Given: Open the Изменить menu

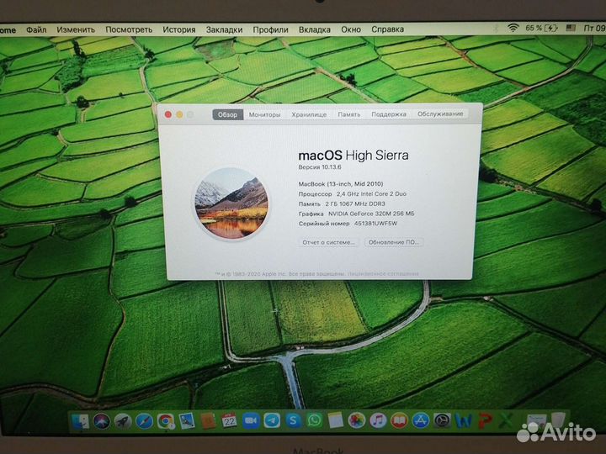Looking at the screenshot, I should 76,29.
